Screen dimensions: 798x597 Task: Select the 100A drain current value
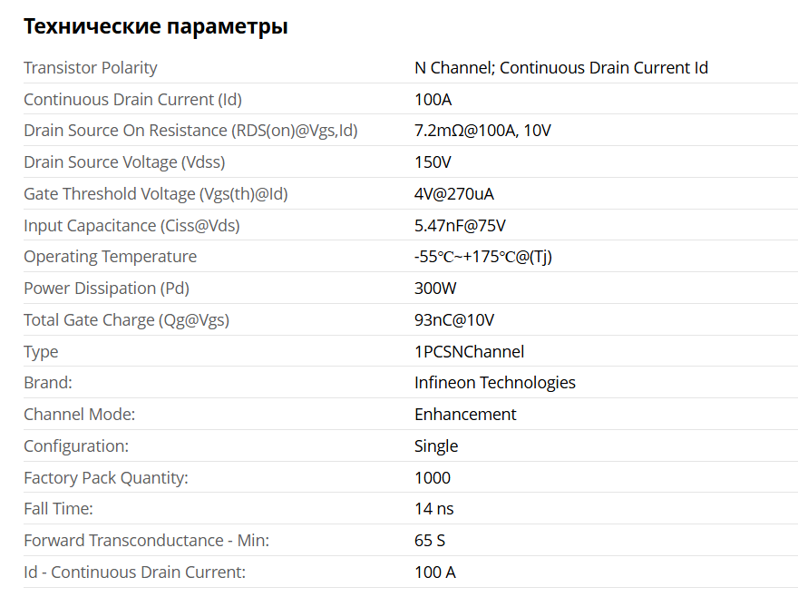[433, 99]
